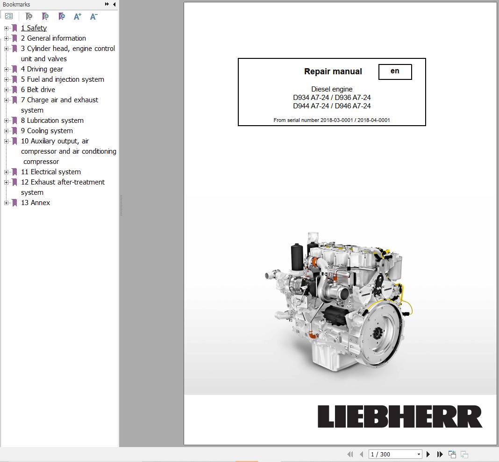Click the Repair manual title text
499x462 pixels.
pos(333,71)
